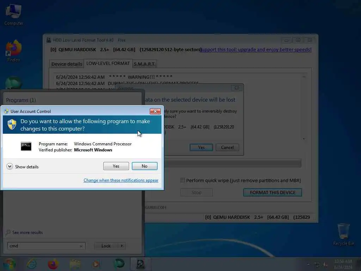Viewport: 361px width, 271px height.
Task: Select the Recycle Bin desktop icon
Action: click(343, 234)
